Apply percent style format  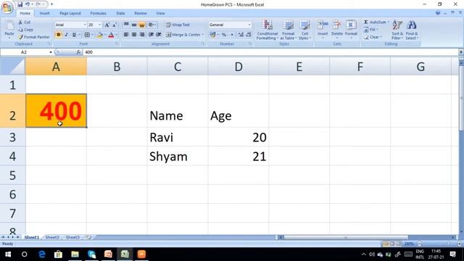click(224, 35)
